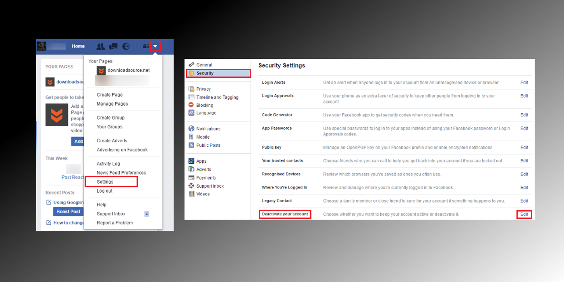
Task: Open the Notifications globe icon
Action: point(126,46)
